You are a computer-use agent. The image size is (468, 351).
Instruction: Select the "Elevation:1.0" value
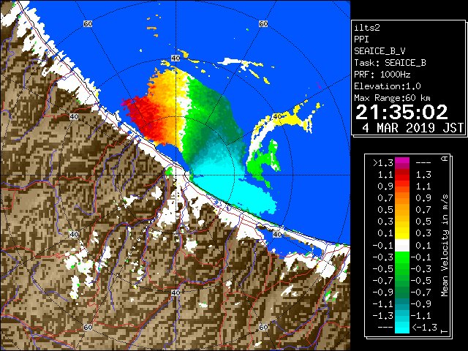pyautogui.click(x=388, y=86)
